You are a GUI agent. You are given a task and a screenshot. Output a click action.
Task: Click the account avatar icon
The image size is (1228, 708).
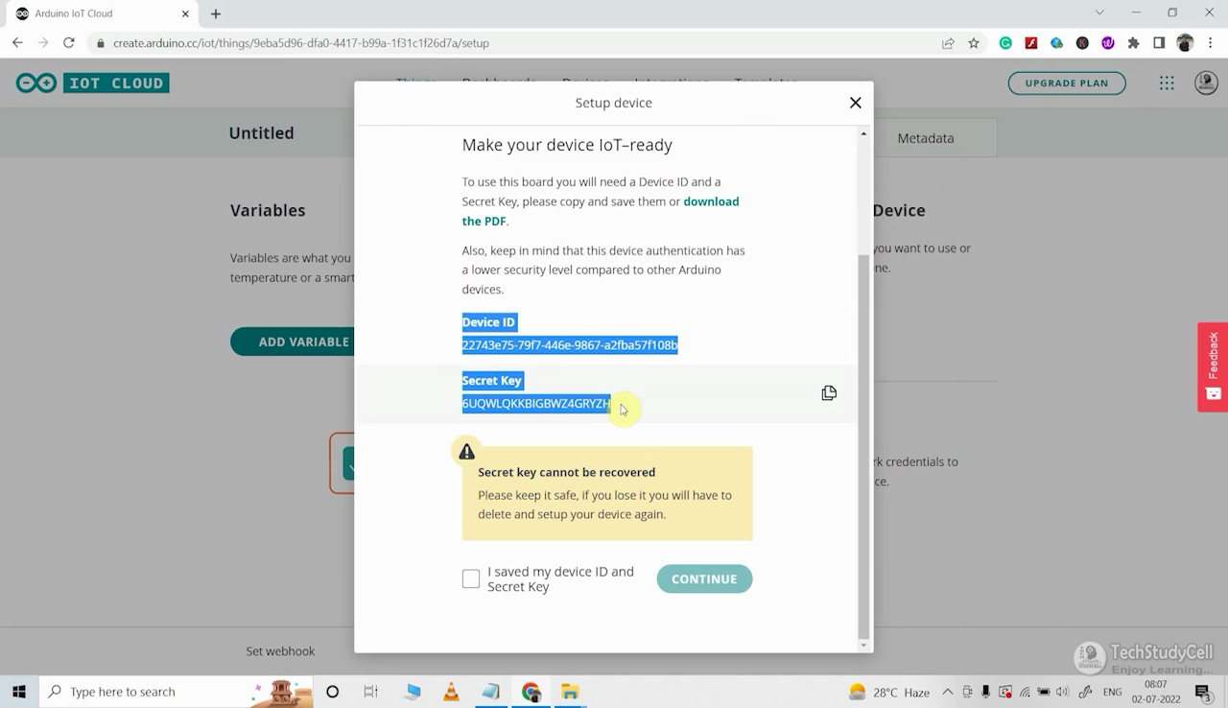[x=1205, y=83]
